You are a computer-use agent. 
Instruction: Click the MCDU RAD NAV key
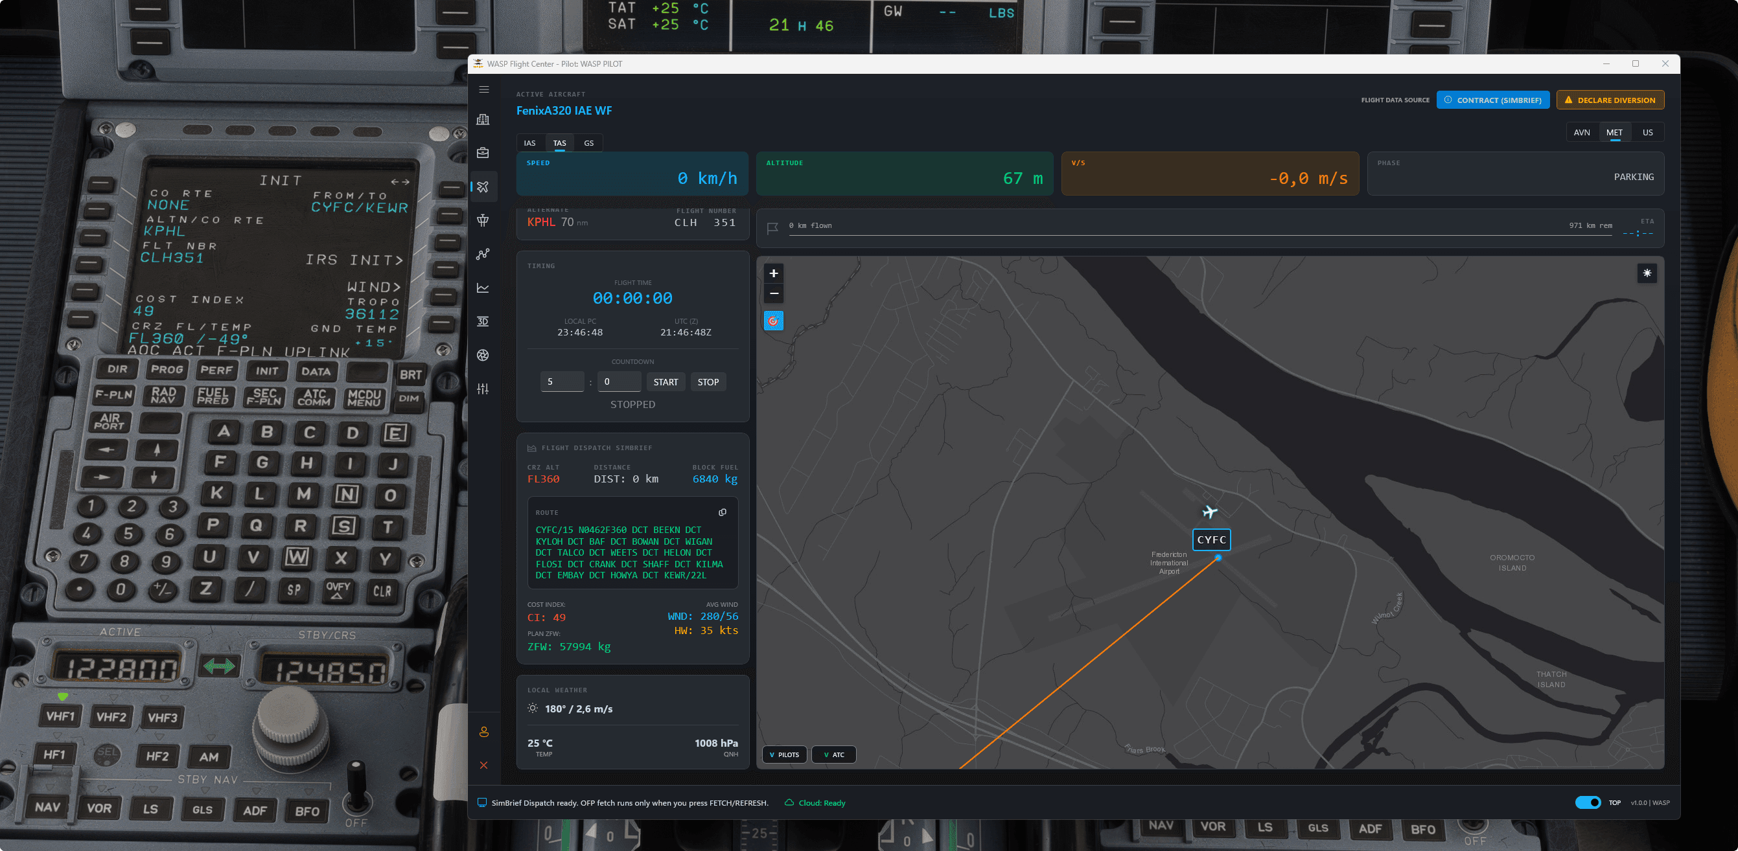(163, 395)
